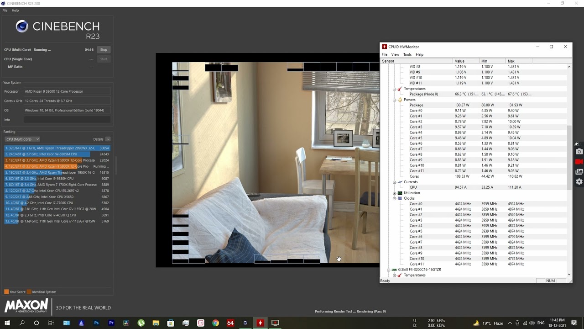Show hidden system tray icons
The width and height of the screenshot is (584, 329).
(510, 323)
